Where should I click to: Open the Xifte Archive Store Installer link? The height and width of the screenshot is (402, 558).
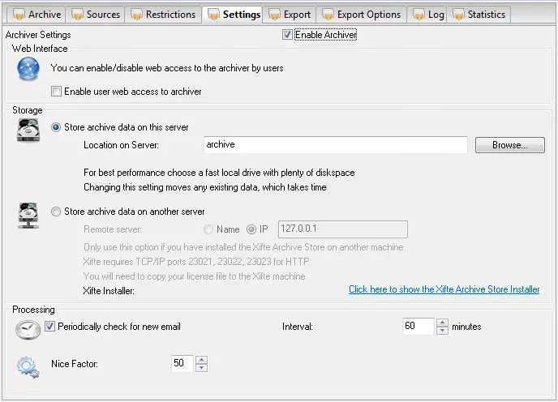[x=444, y=289]
